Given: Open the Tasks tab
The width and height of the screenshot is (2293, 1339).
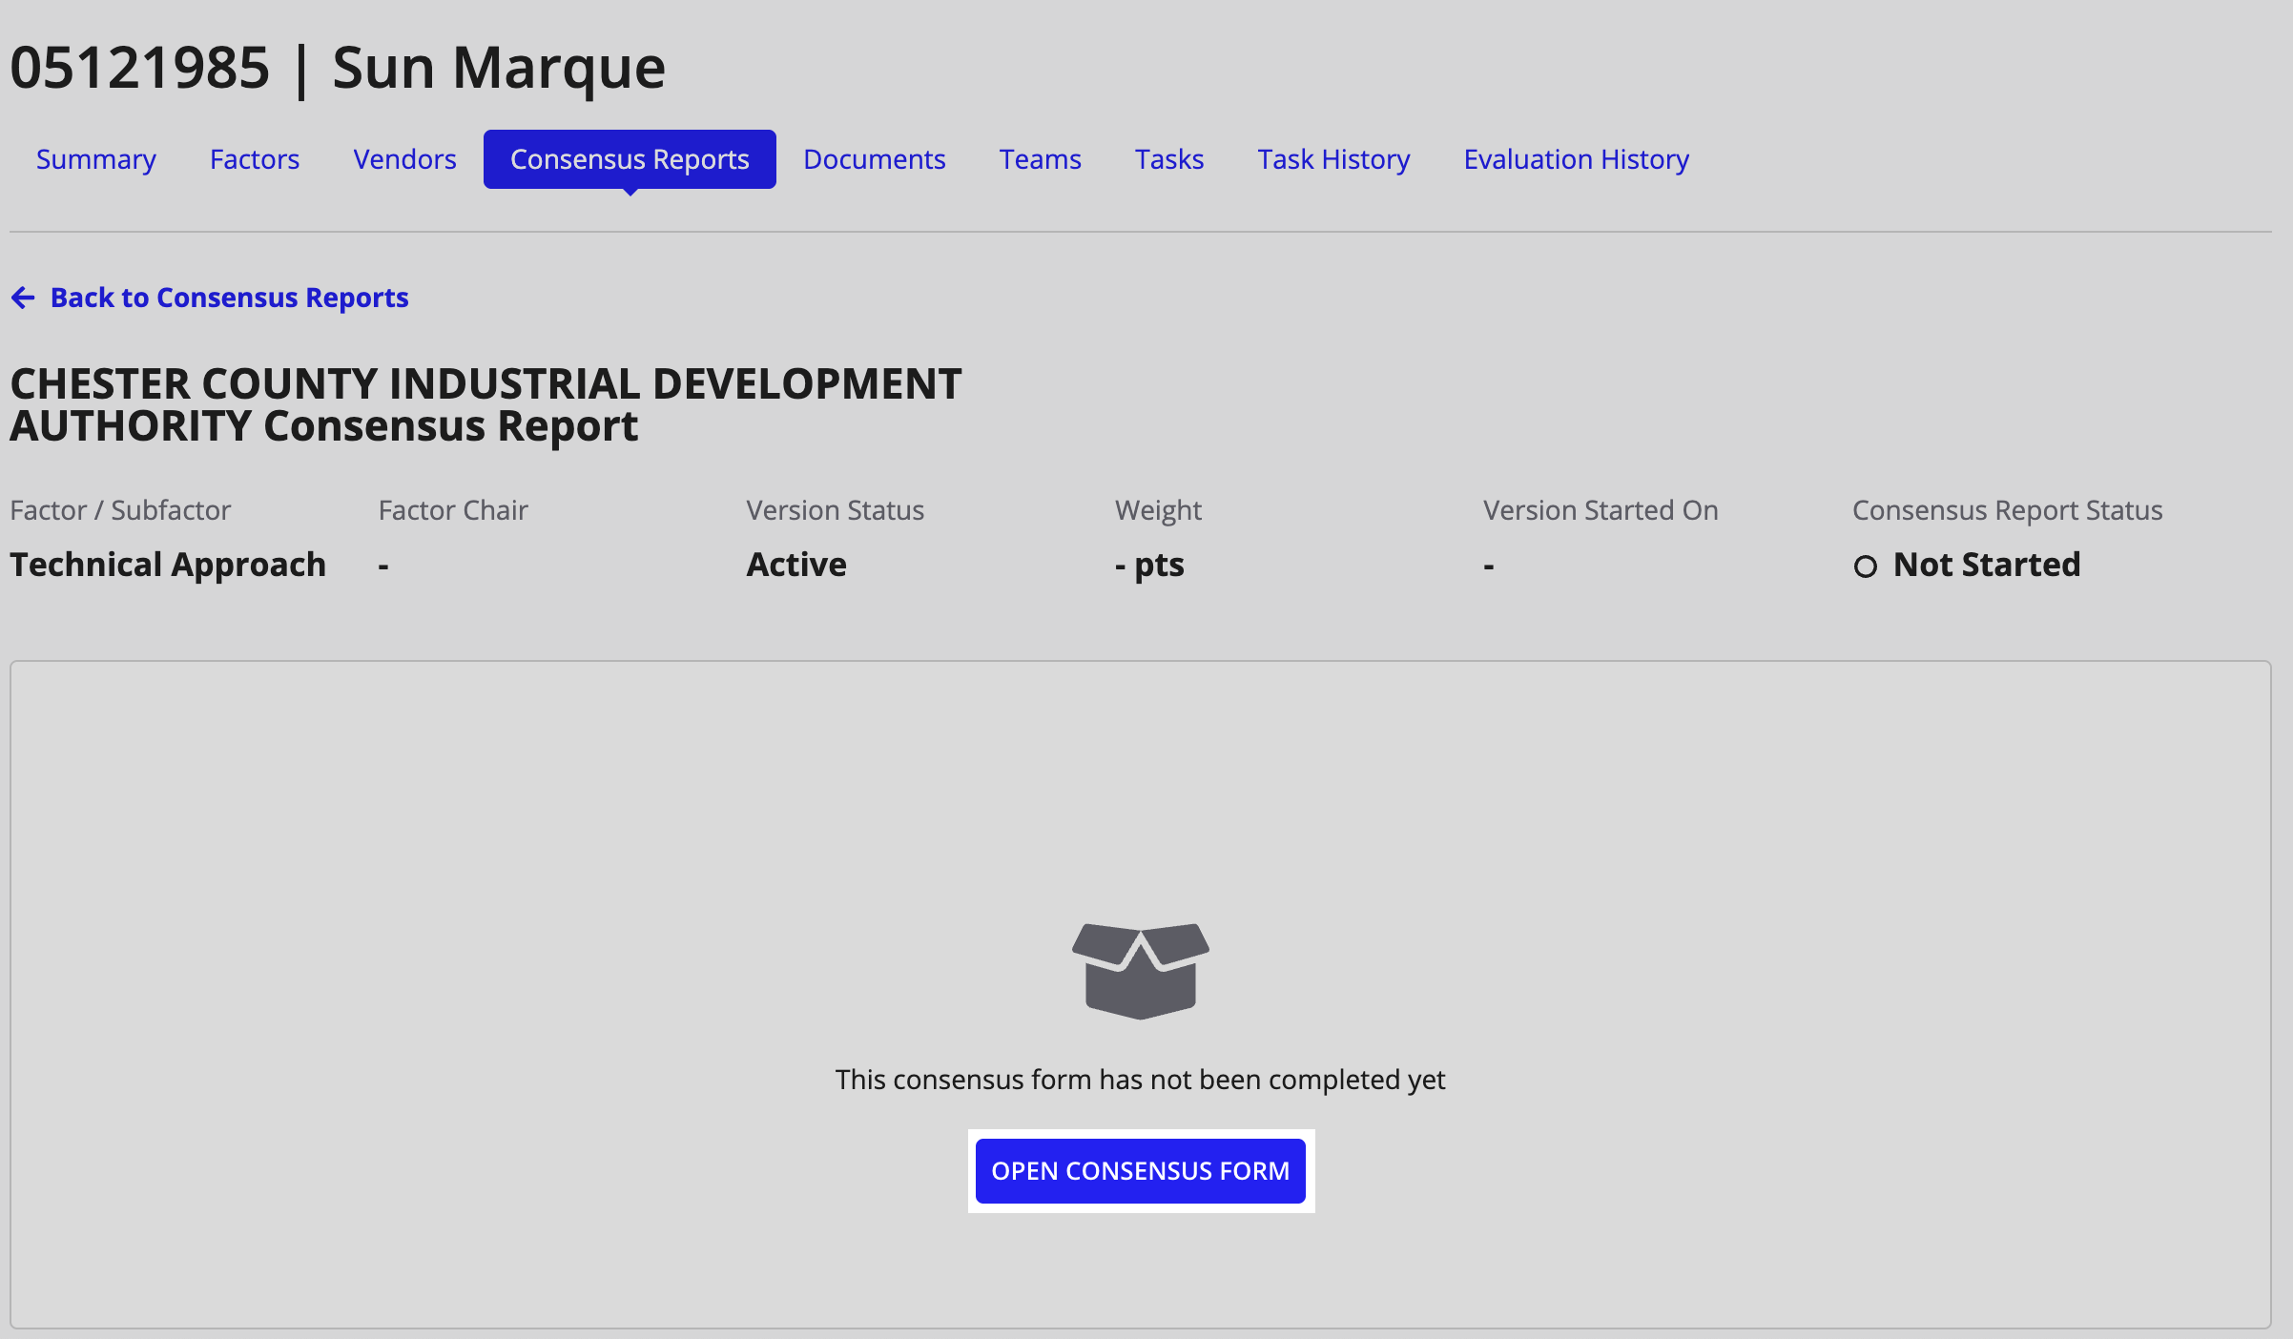Looking at the screenshot, I should (1169, 159).
